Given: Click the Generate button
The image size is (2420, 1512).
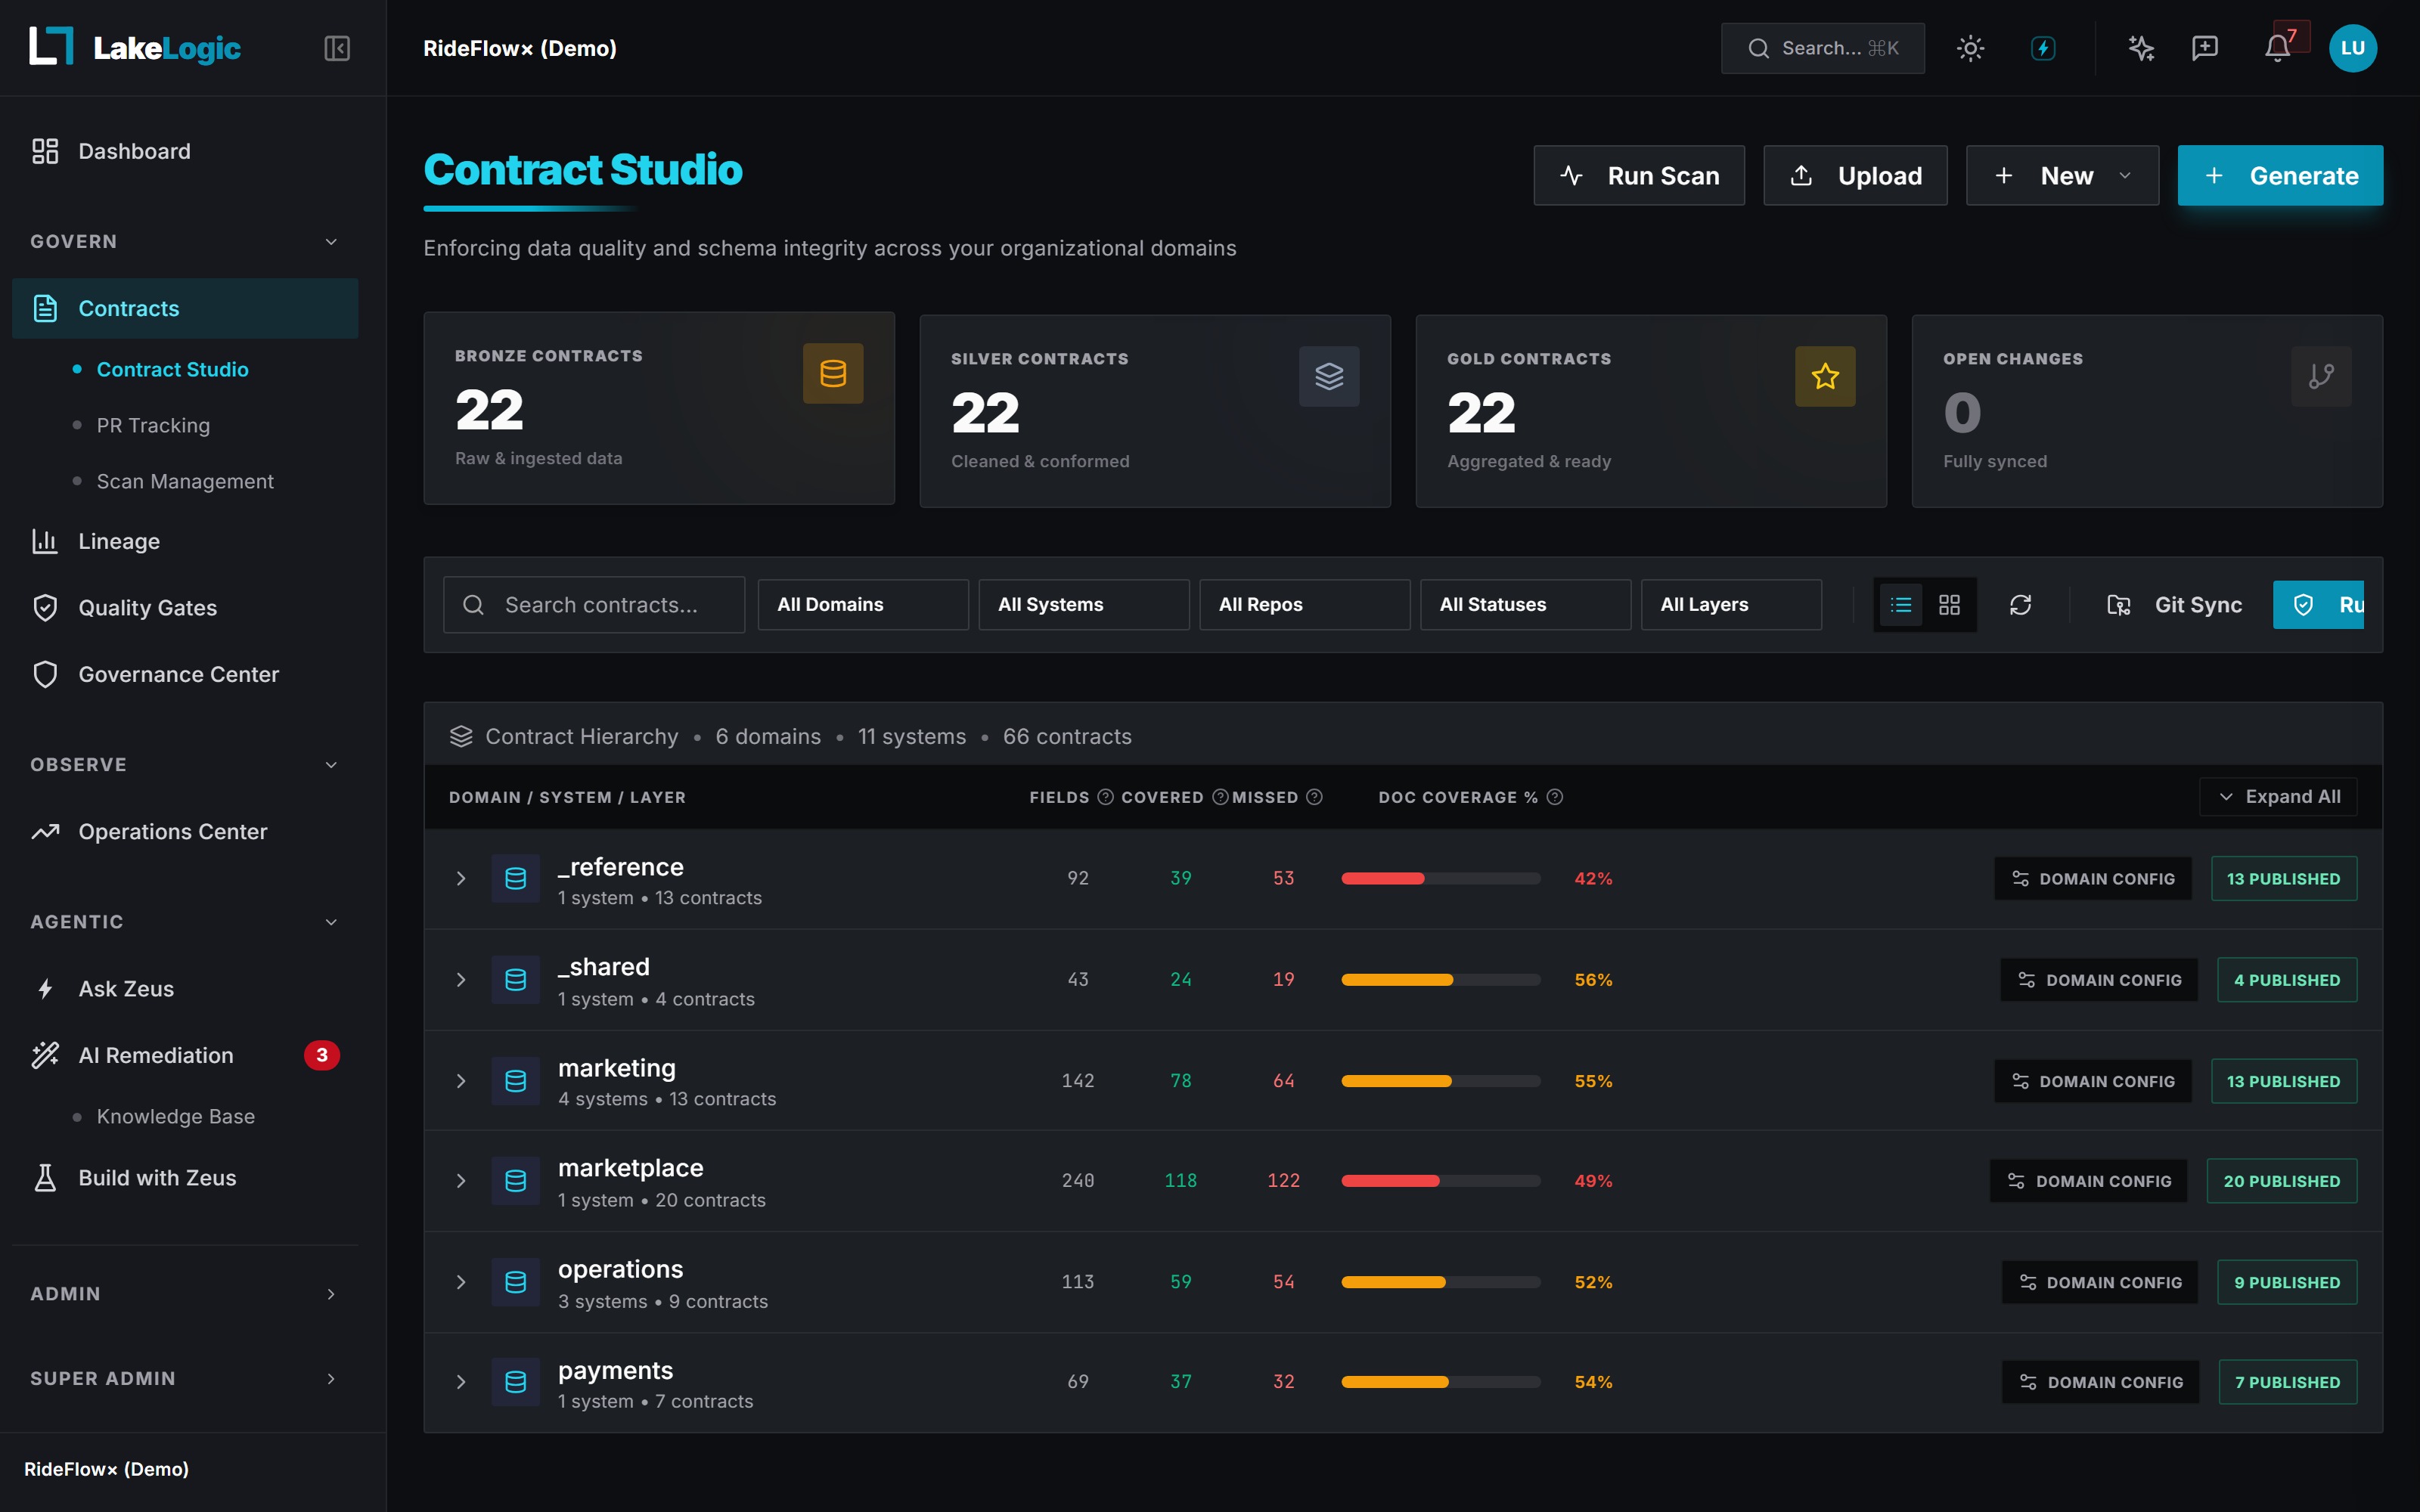Looking at the screenshot, I should tap(2280, 175).
